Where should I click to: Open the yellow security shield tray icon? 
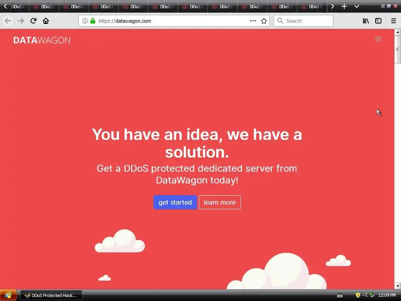[x=358, y=295]
